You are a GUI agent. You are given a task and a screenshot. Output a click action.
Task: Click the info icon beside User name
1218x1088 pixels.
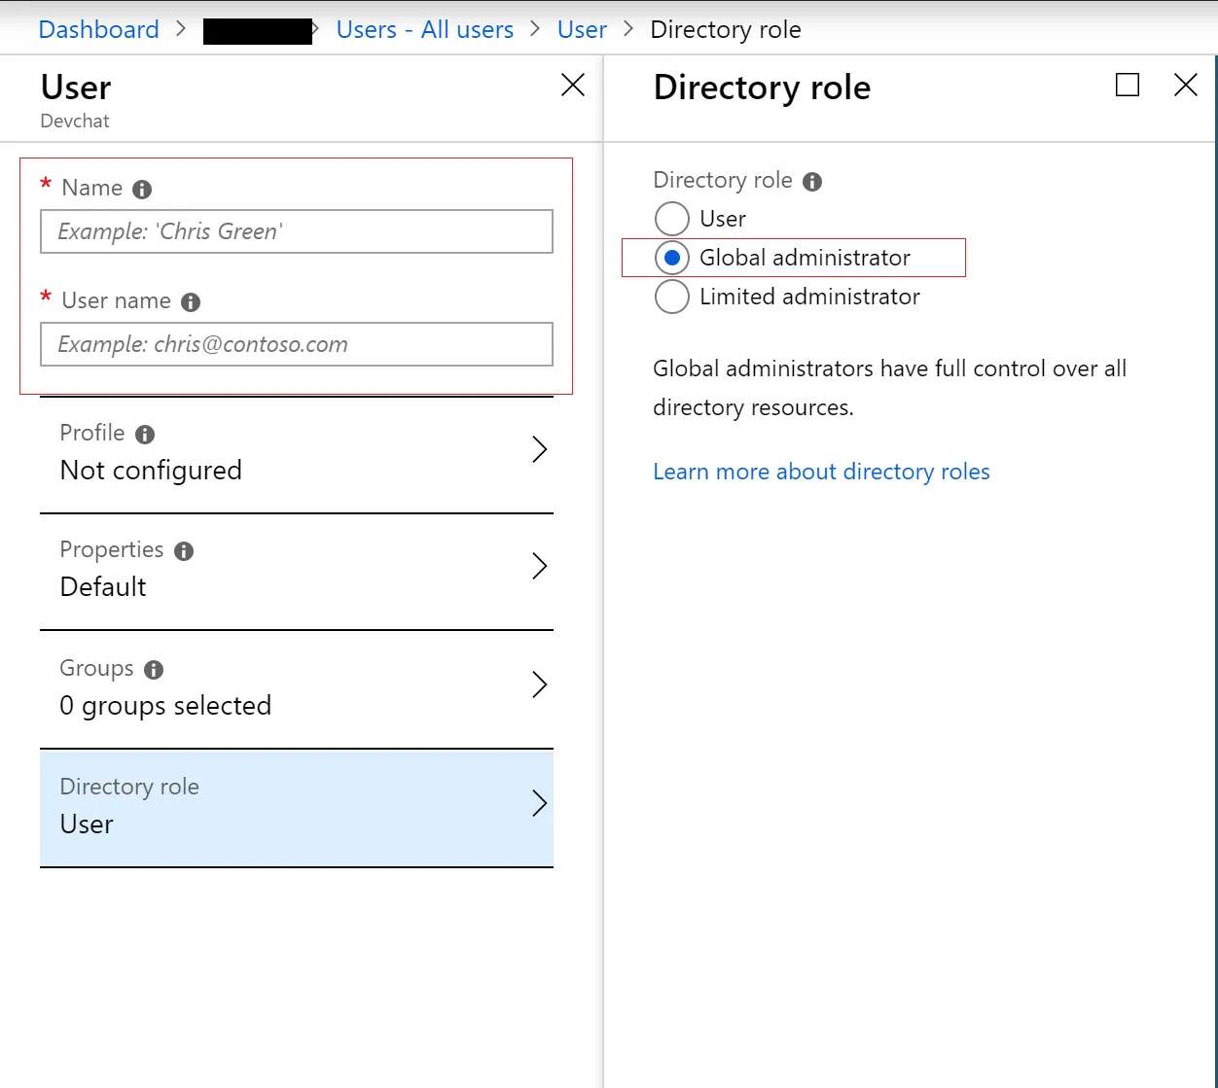click(191, 302)
